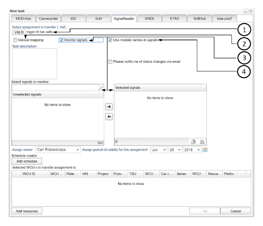263x226 pixels.
Task: Click the signal search magnifier icon
Action: pos(101,87)
